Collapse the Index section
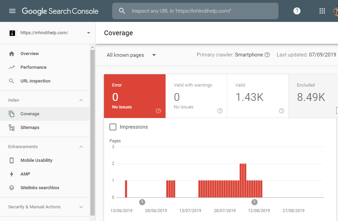Viewport: 338px width, 221px height. pos(81,100)
